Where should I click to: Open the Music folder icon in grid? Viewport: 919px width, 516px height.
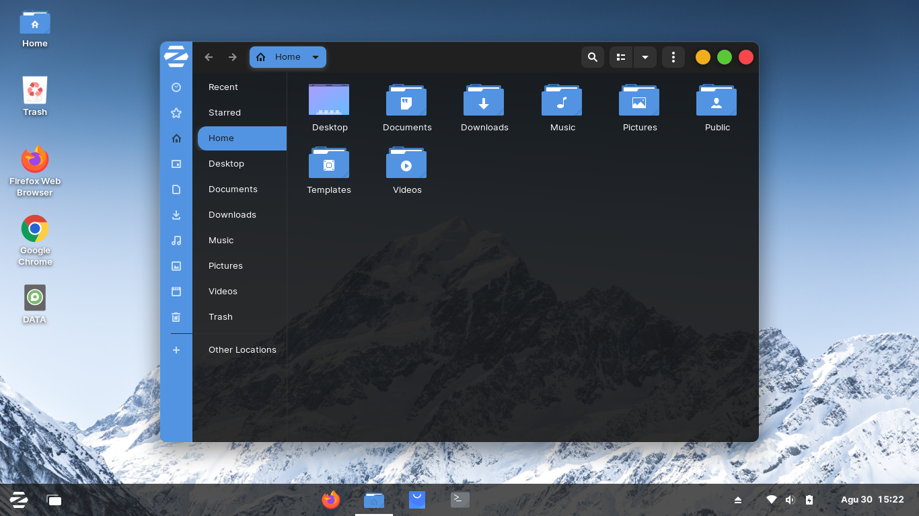coord(562,100)
